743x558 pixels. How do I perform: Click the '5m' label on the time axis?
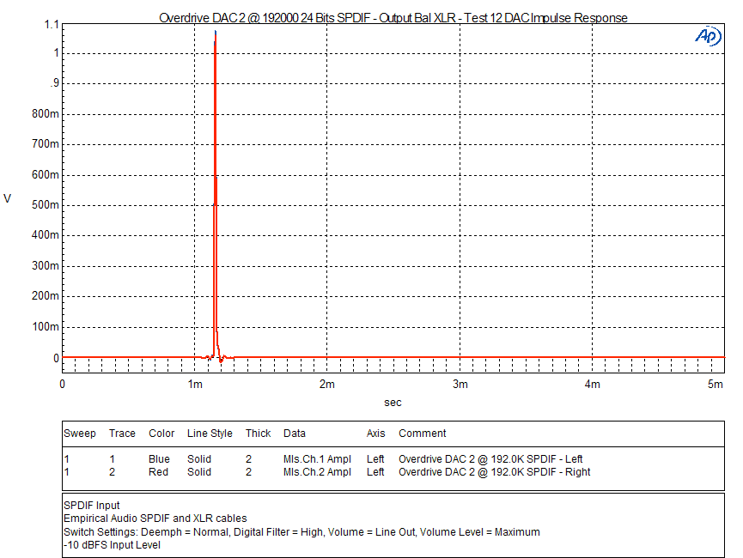point(716,384)
